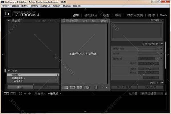Open the 帮助(H) menu

(77, 6)
